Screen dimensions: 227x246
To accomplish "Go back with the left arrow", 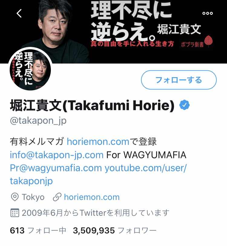I will [19, 13].
